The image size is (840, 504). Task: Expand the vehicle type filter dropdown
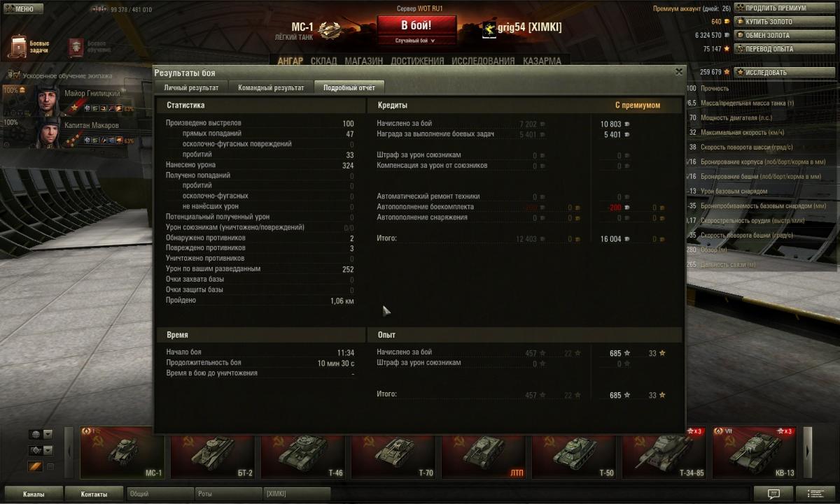[41, 450]
